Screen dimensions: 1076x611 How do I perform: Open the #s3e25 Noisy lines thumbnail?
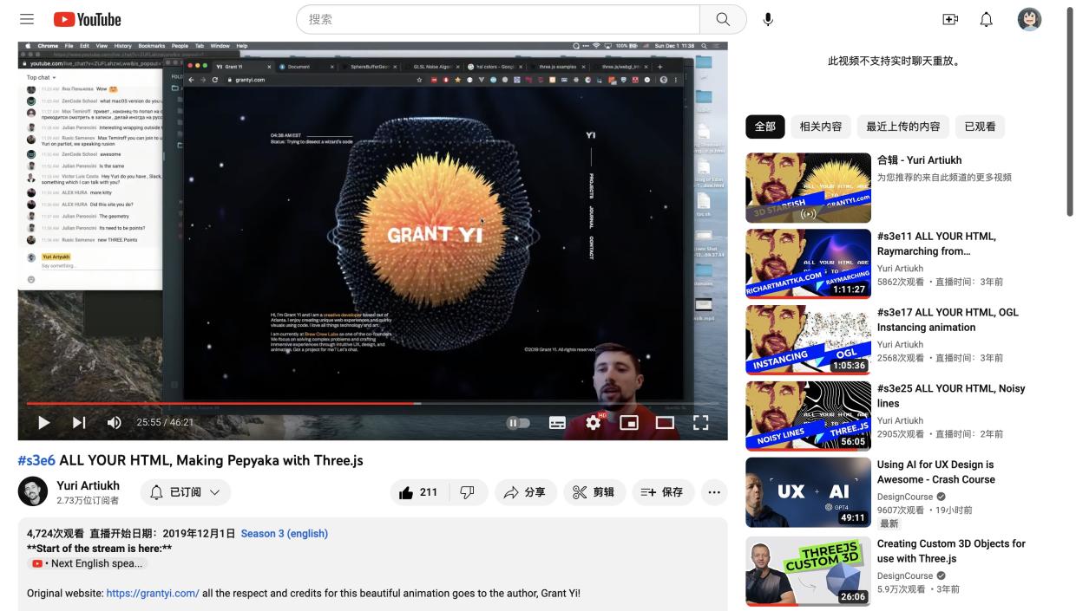coord(808,417)
